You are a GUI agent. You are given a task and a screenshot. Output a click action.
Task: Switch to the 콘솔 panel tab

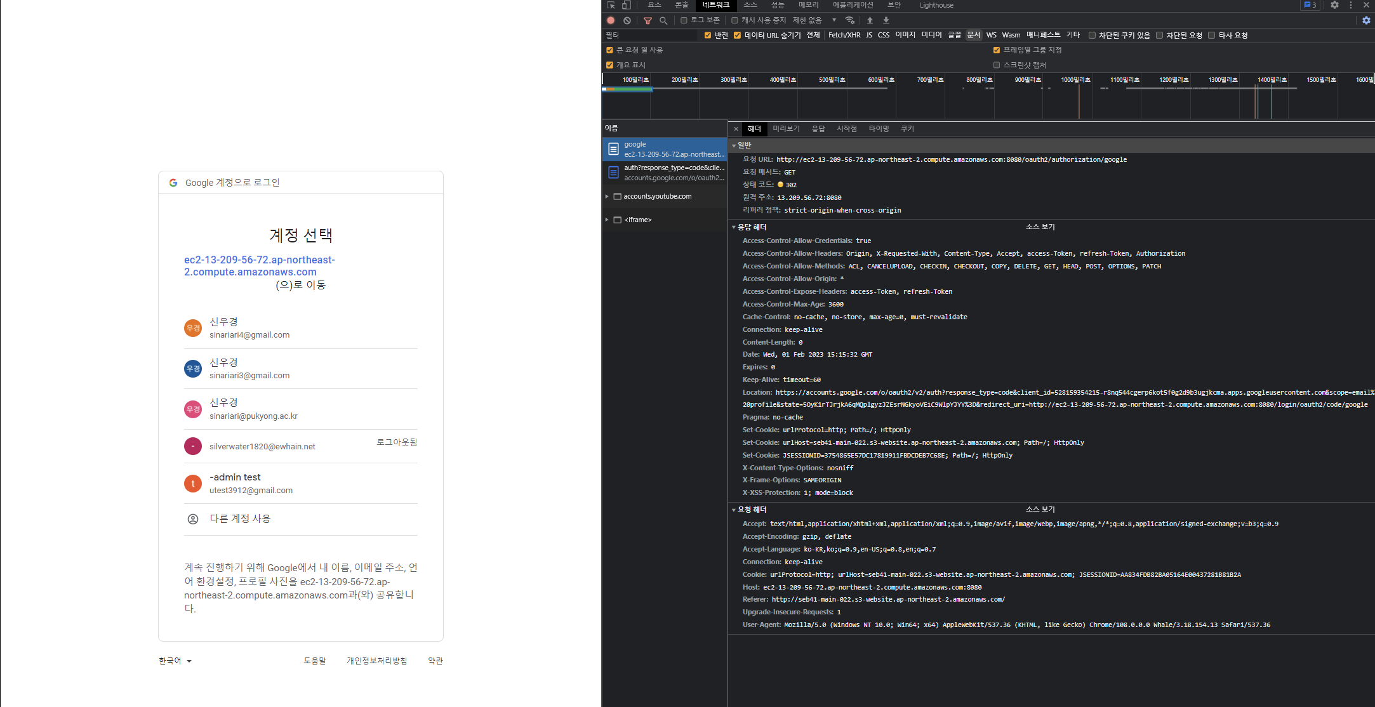[681, 5]
